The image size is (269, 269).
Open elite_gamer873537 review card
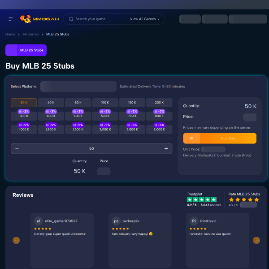[x=62, y=240]
